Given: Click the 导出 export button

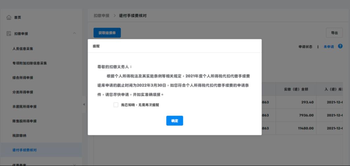Looking at the screenshot, I should 334,33.
